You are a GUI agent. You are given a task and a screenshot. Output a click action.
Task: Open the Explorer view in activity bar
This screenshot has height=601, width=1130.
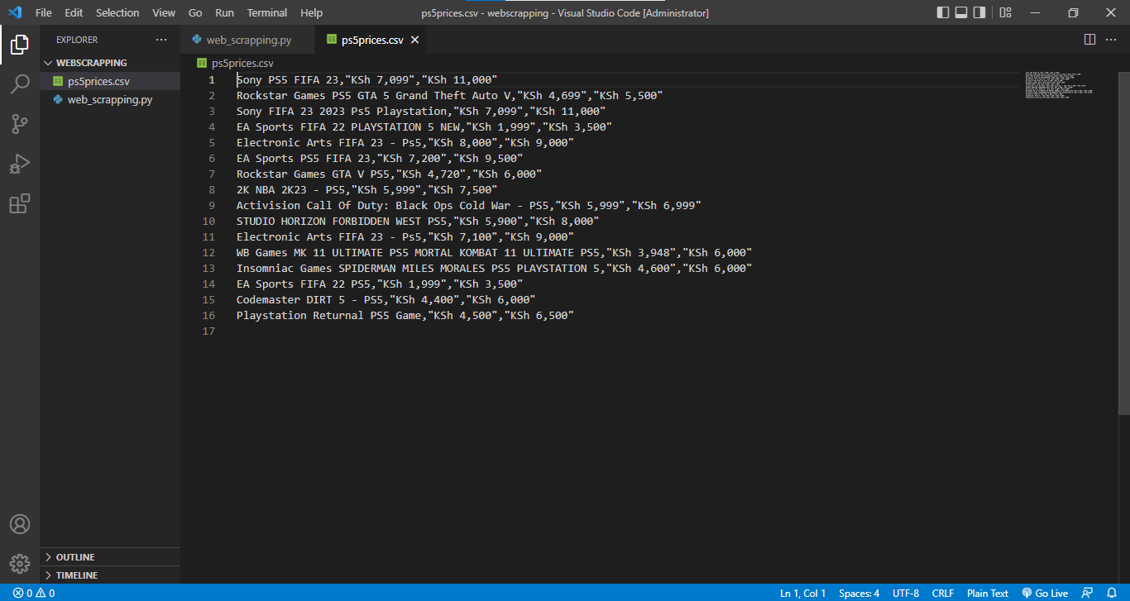pyautogui.click(x=20, y=45)
